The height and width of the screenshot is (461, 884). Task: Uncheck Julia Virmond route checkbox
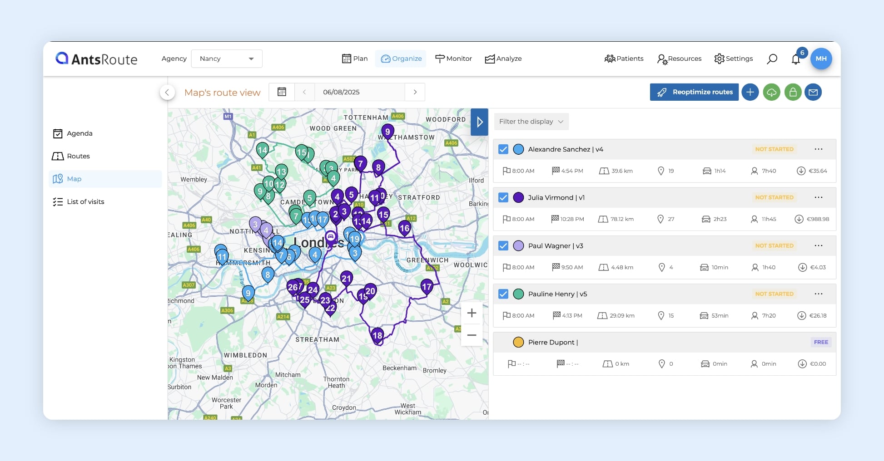[503, 197]
